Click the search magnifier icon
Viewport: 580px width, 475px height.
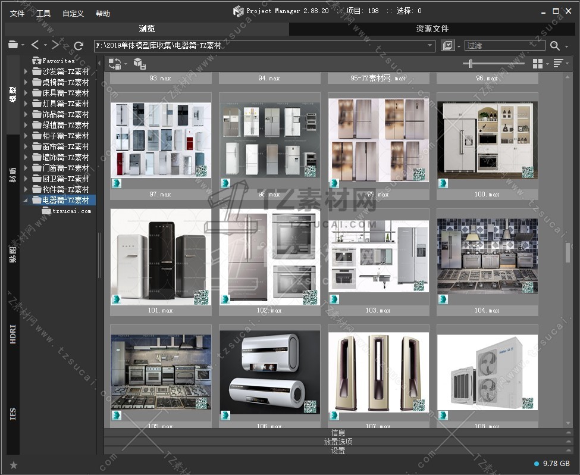click(x=555, y=46)
